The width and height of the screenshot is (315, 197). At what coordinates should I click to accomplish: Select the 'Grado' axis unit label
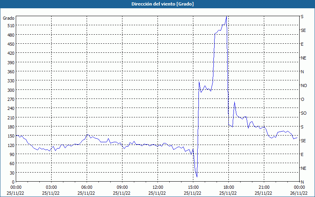(9, 18)
